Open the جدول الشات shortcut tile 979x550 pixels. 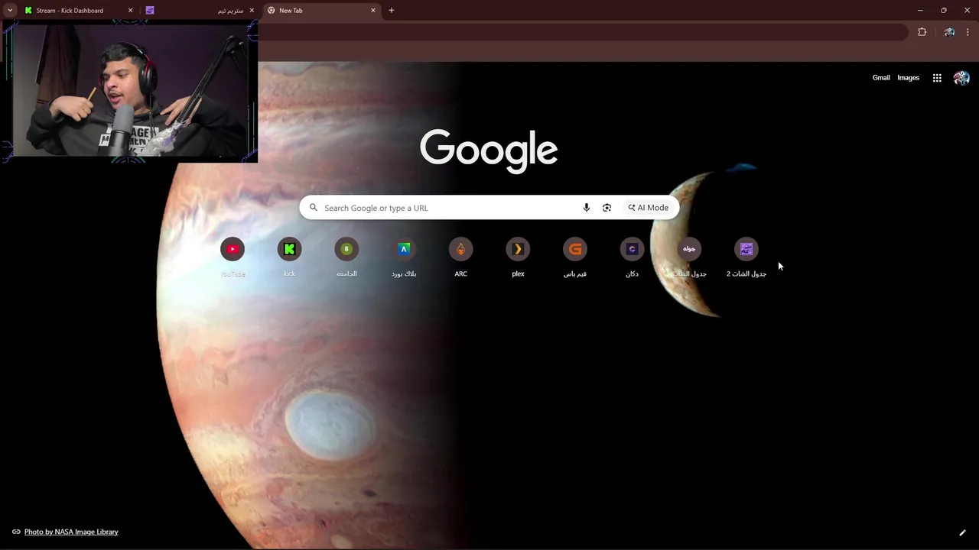tap(689, 257)
